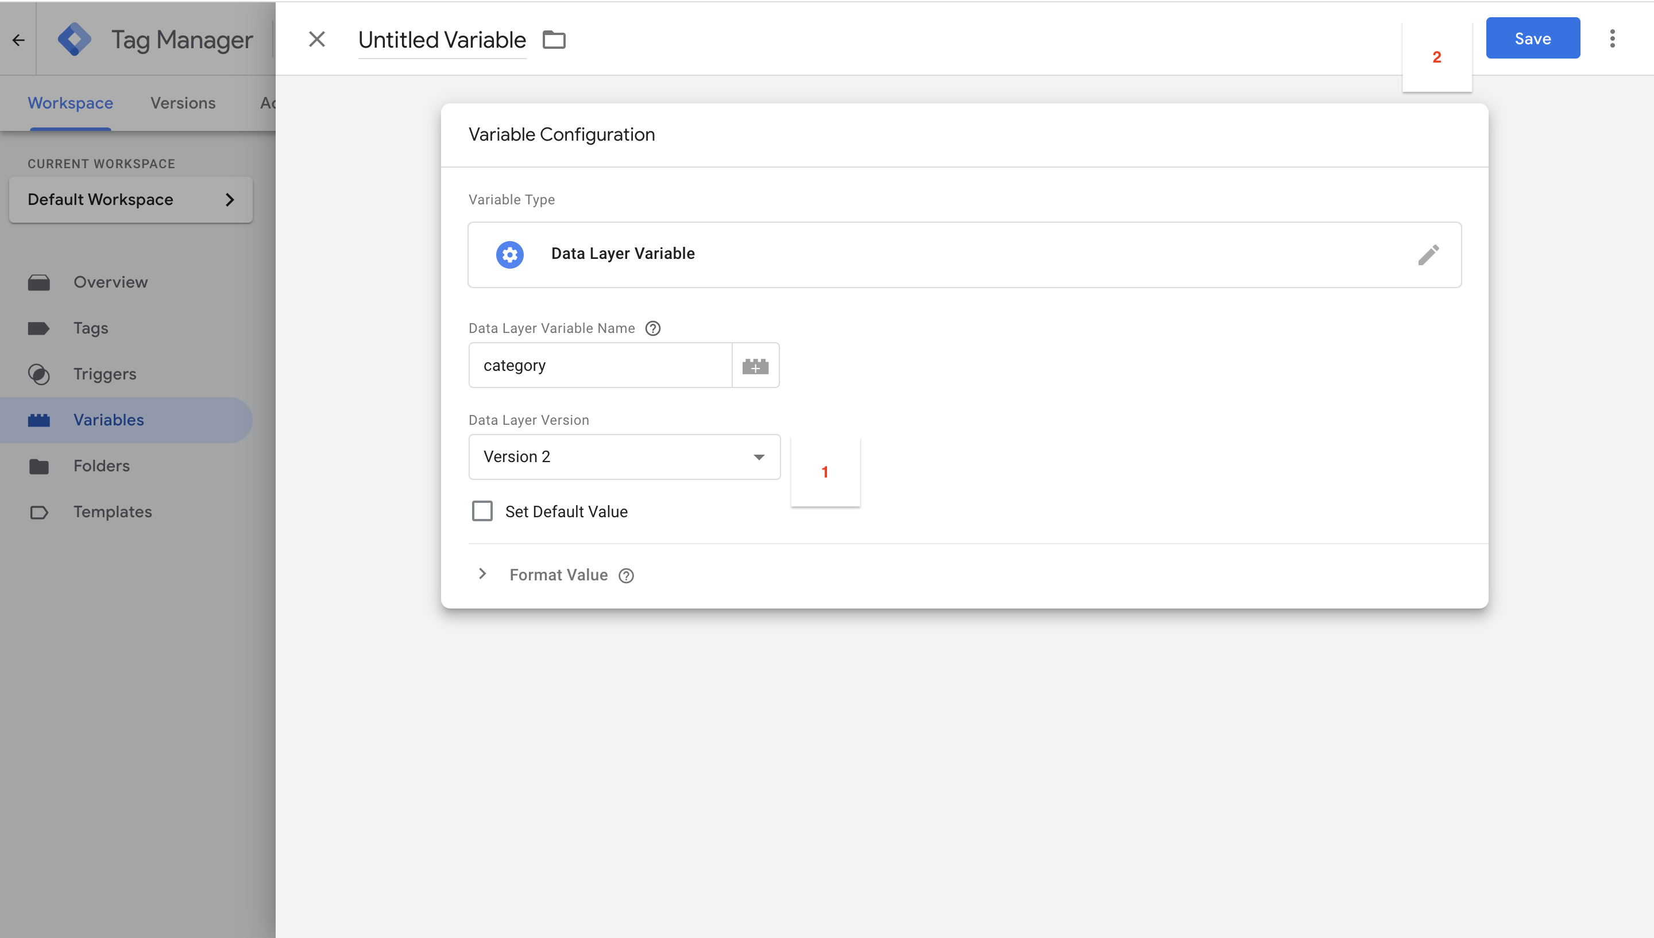This screenshot has height=938, width=1654.
Task: Save the variable
Action: click(x=1532, y=38)
